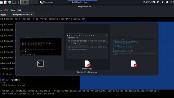This screenshot has width=174, height=98.
Task: Open the notifications bell icon
Action: (167, 2)
